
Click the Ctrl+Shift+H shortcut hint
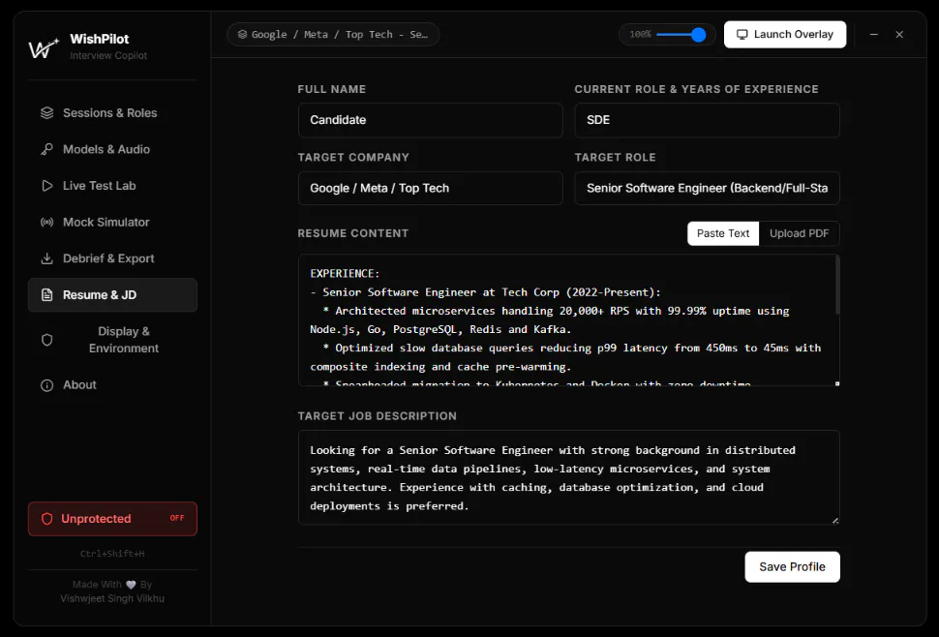click(x=112, y=554)
